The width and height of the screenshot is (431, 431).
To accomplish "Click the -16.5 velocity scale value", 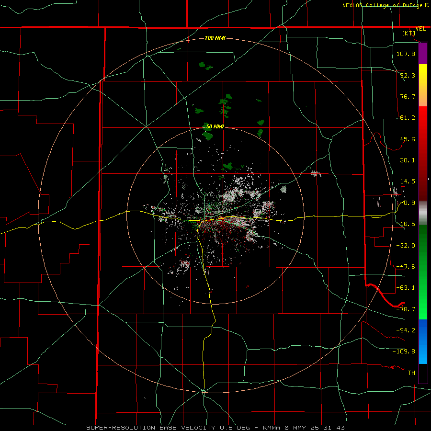I will 406,224.
